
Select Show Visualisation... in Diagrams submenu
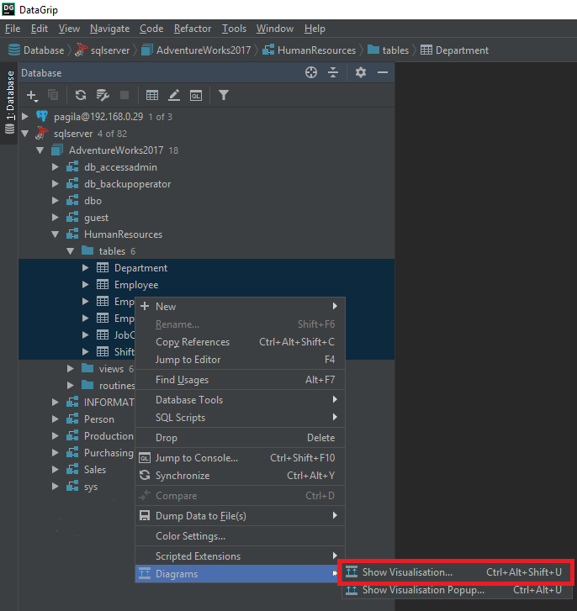[407, 572]
